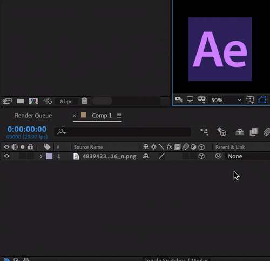Lock layer 1 using lock box
Screen dimensions: 270x261
(x=30, y=156)
